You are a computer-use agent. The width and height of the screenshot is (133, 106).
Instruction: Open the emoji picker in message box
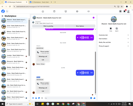point(91,98)
